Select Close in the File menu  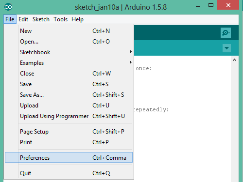coord(69,74)
